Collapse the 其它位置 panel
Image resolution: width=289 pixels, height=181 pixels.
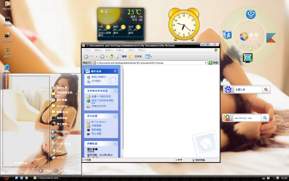[x=115, y=116]
